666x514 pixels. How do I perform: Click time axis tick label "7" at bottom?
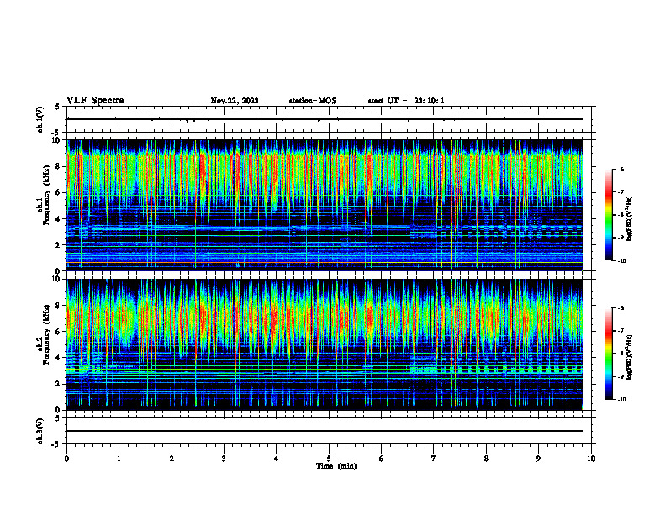tap(434, 459)
